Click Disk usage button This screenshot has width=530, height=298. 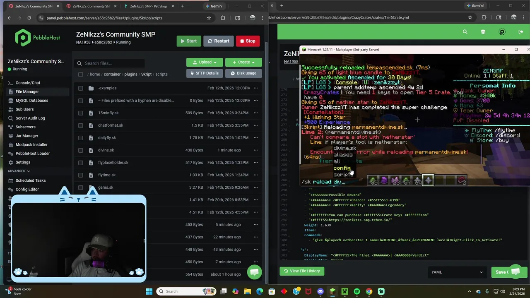(243, 73)
